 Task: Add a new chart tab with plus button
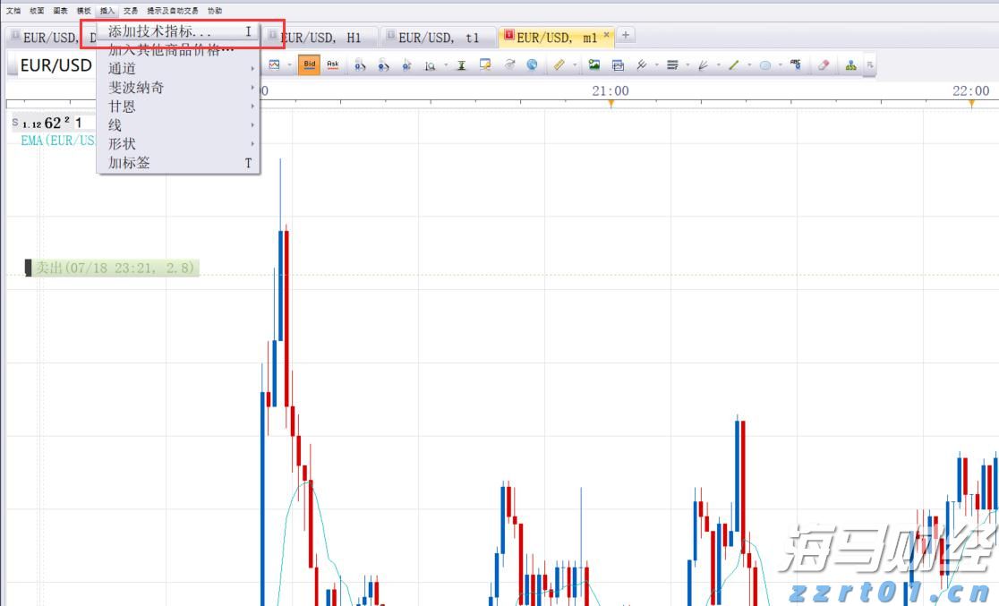(627, 36)
